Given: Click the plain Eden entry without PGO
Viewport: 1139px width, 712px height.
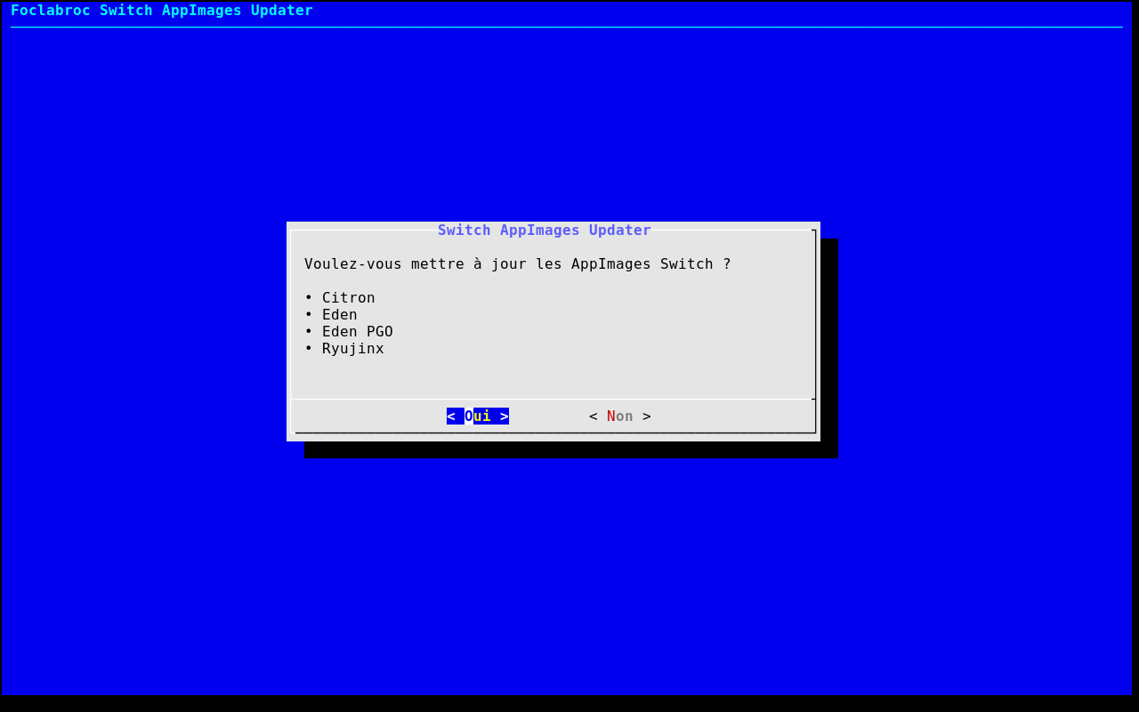Looking at the screenshot, I should pyautogui.click(x=339, y=315).
